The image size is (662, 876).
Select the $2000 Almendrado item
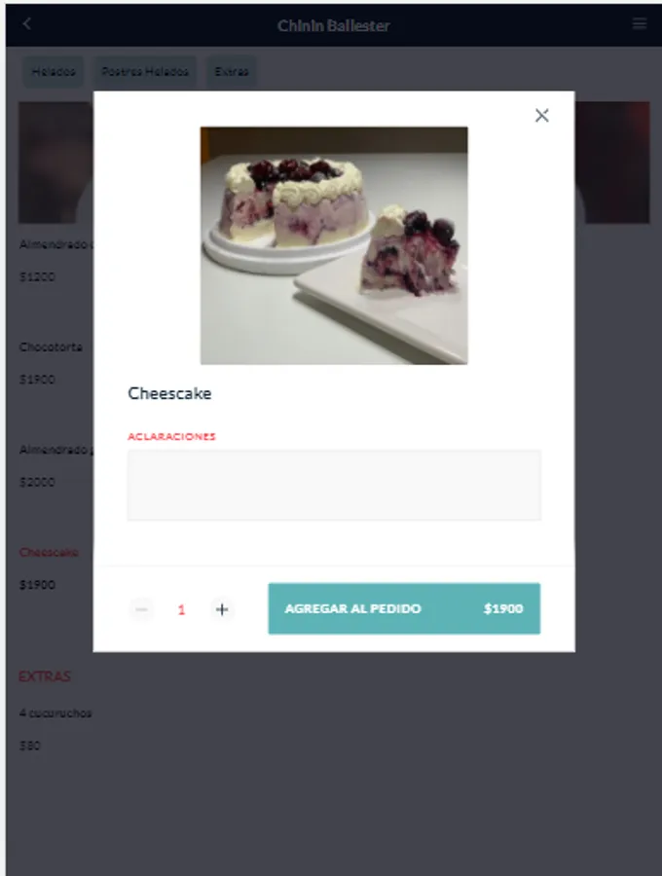click(37, 482)
